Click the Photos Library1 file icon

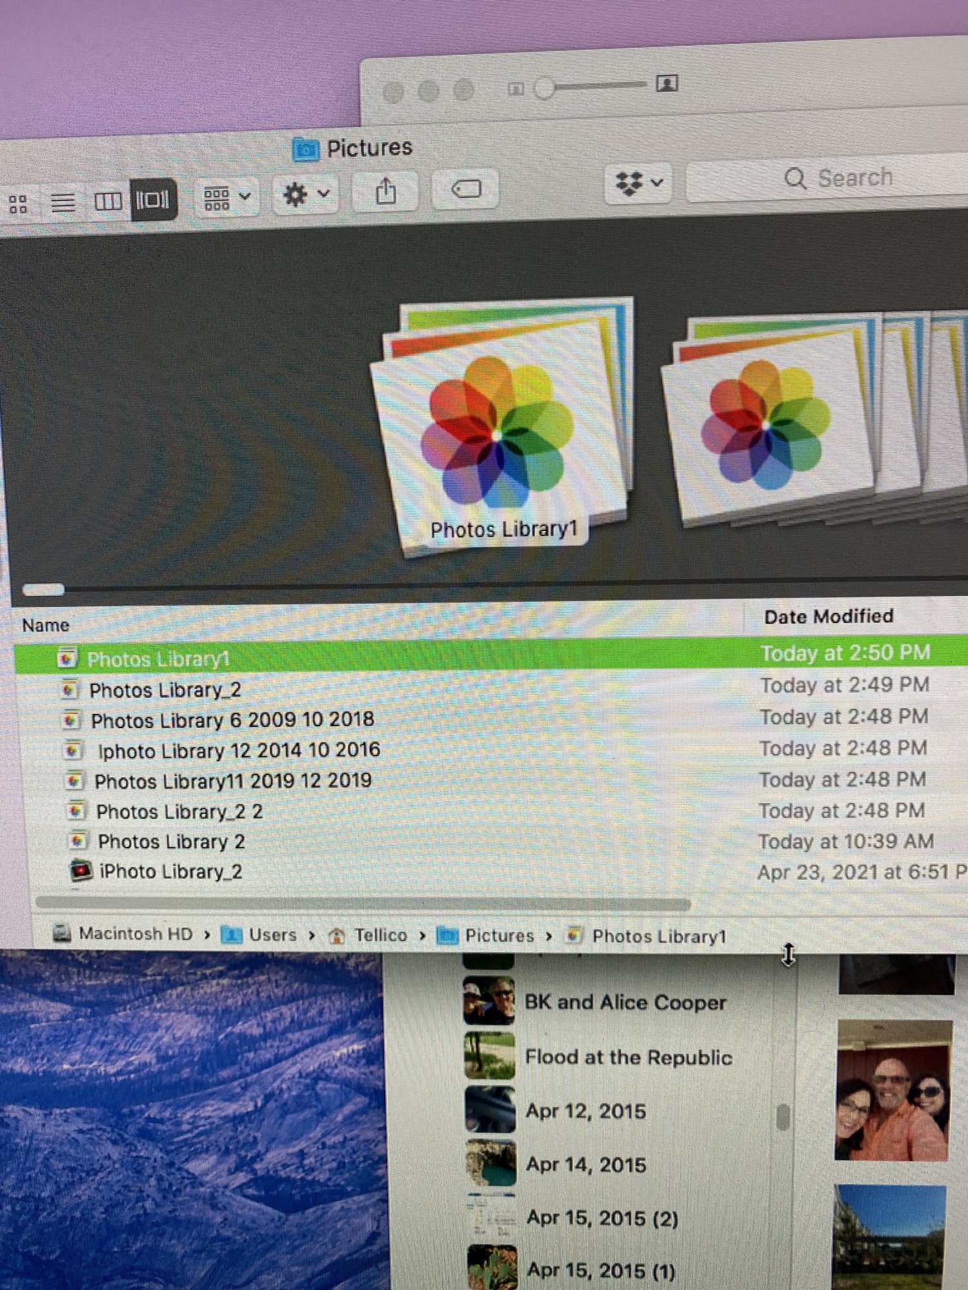(x=66, y=658)
